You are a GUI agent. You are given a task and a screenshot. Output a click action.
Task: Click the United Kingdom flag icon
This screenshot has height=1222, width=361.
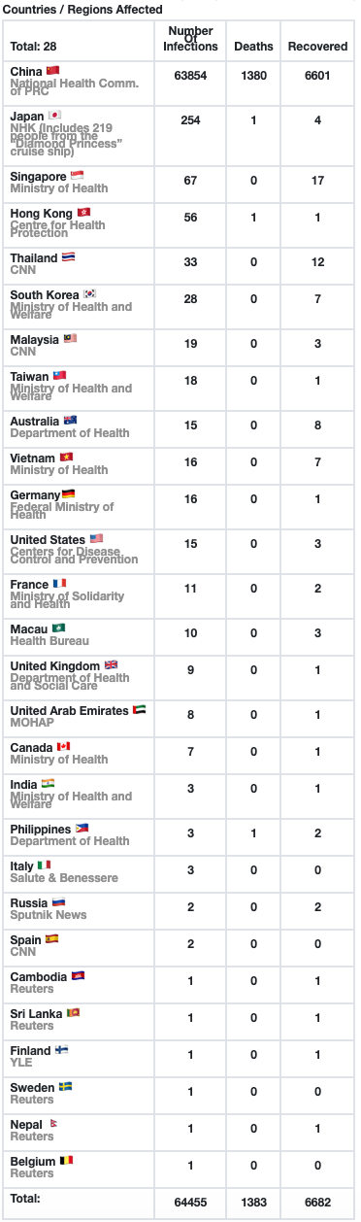111,665
